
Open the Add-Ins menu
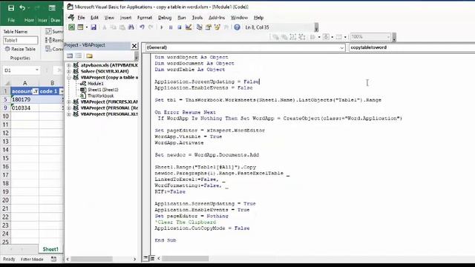tap(217, 18)
